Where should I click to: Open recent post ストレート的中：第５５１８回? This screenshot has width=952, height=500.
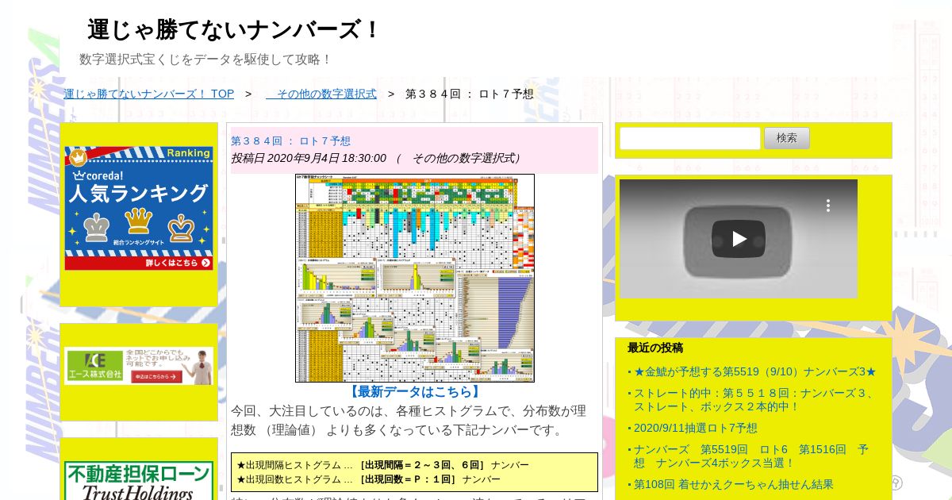754,399
